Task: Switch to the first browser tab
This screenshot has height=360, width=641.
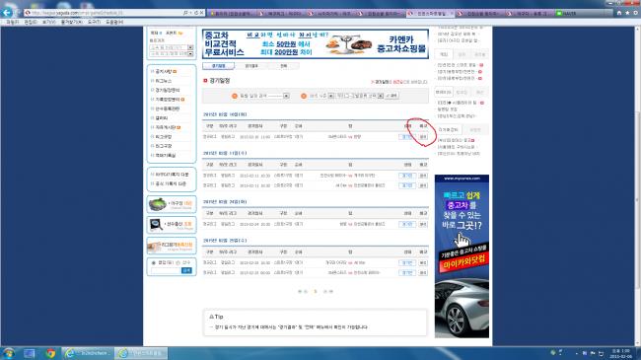Action: 232,13
